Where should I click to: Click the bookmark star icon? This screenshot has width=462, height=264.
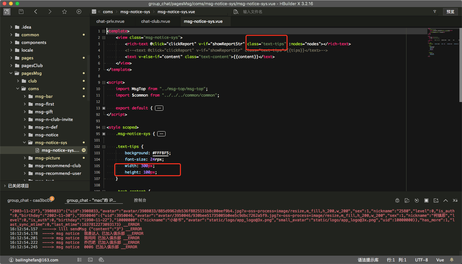coord(64,12)
